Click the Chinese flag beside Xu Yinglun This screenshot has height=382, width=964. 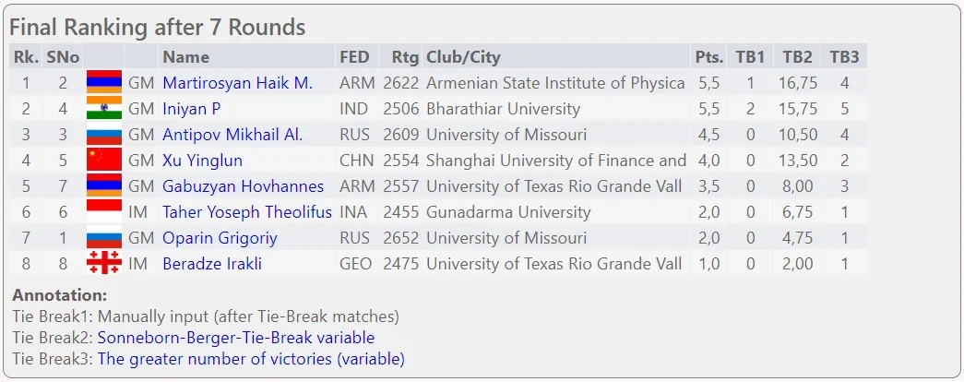(103, 160)
